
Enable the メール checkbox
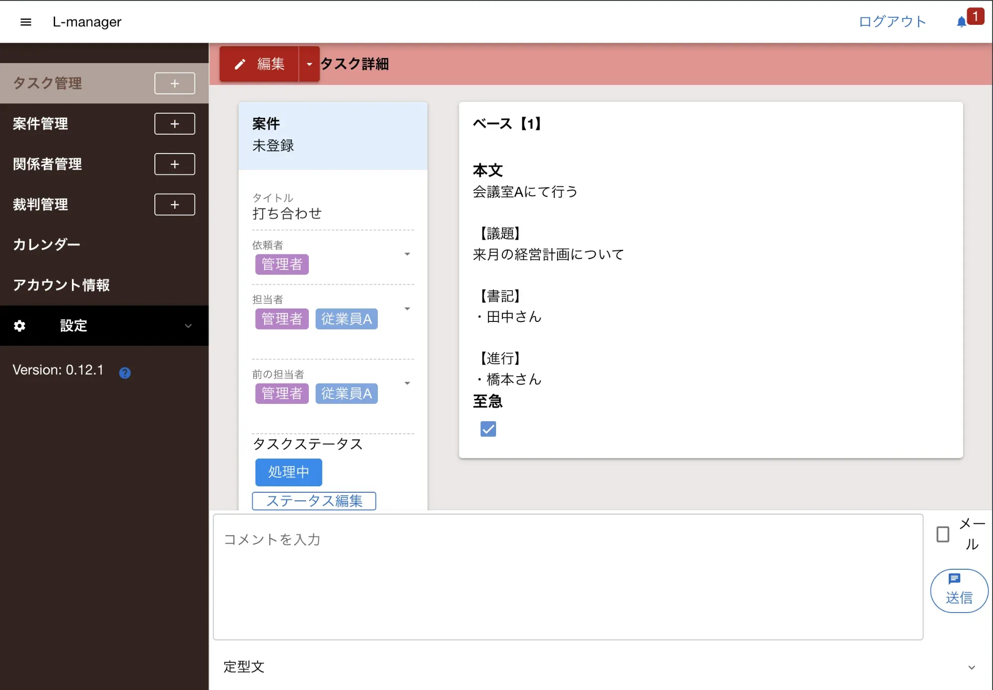click(942, 534)
